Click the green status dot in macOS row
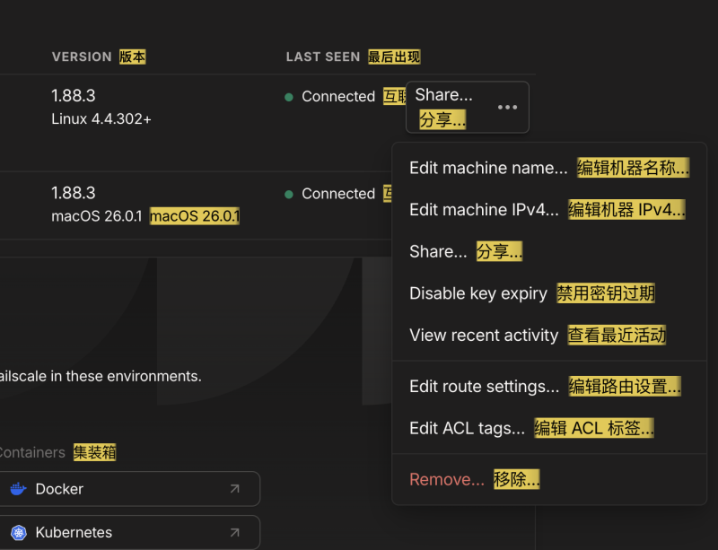This screenshot has width=718, height=550. pos(289,194)
